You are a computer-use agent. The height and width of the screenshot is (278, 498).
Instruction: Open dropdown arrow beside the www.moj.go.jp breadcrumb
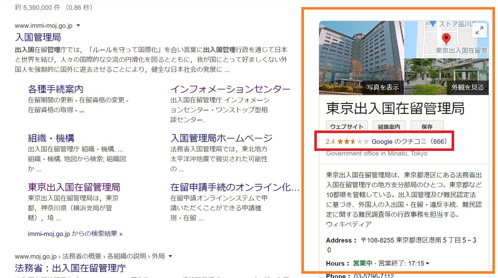point(170,256)
